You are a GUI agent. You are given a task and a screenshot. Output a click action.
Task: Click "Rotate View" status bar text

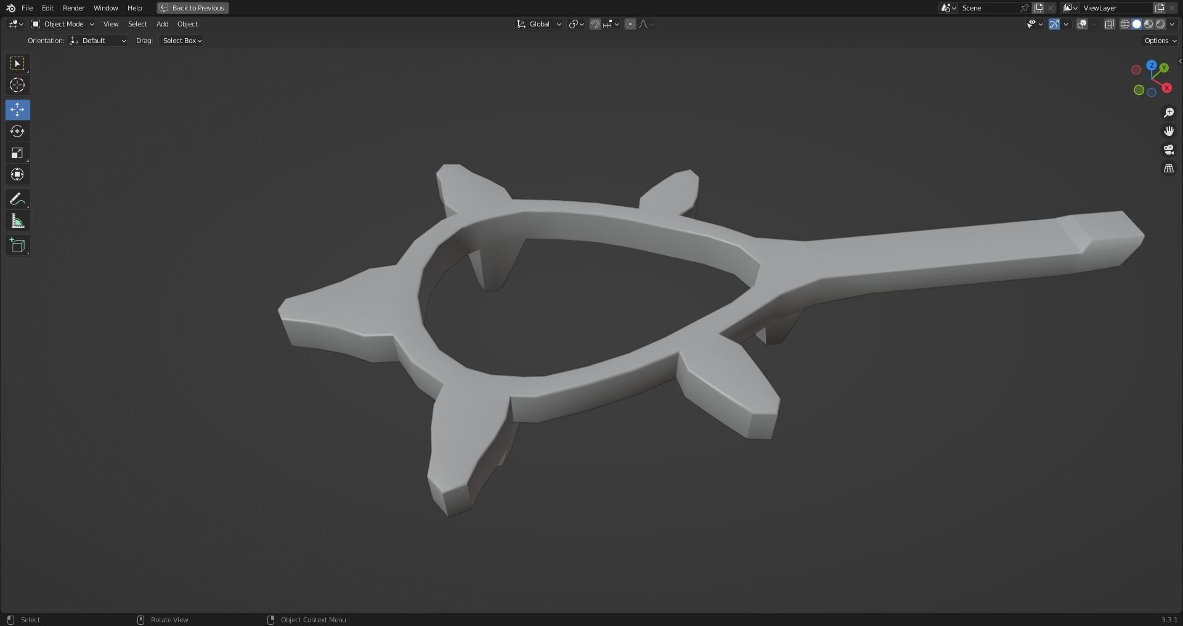(169, 620)
